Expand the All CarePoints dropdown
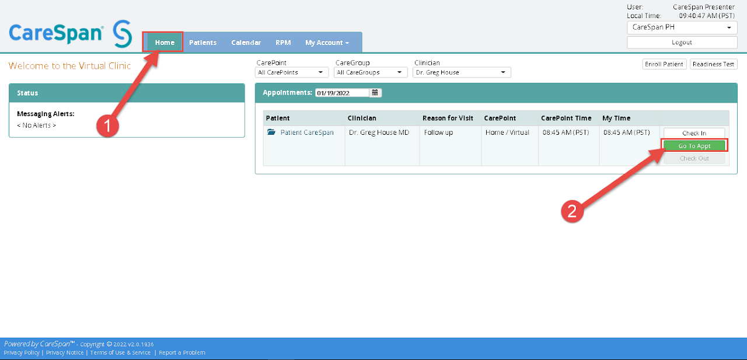Image resolution: width=747 pixels, height=360 pixels. tap(292, 72)
